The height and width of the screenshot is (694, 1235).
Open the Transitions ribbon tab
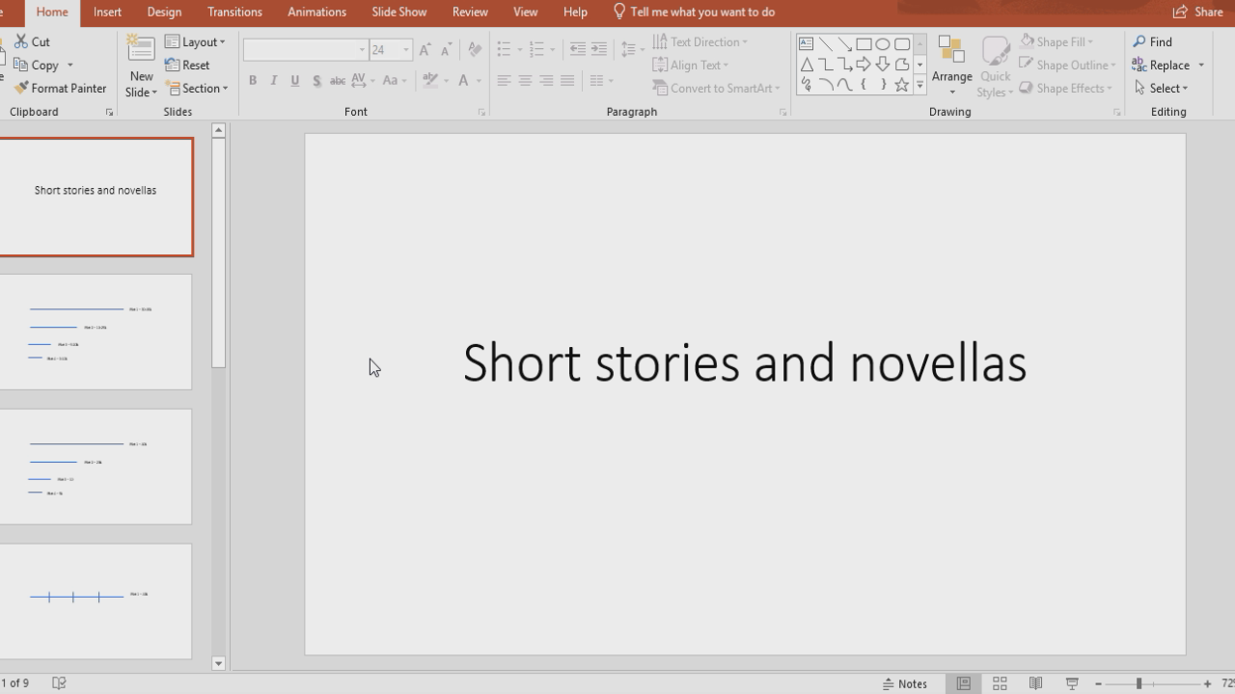234,12
